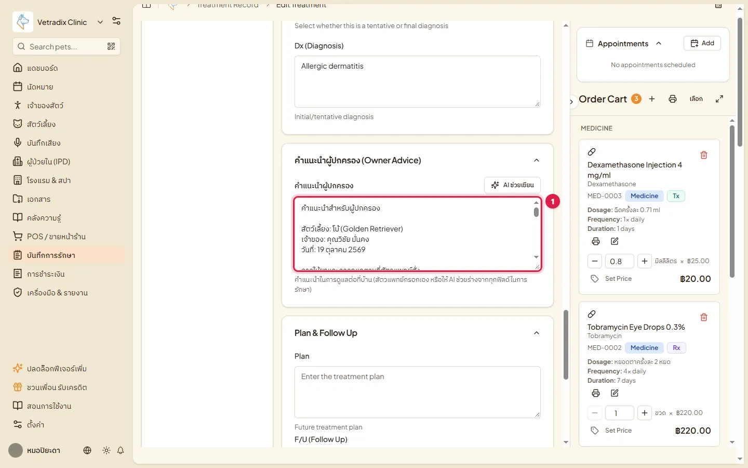This screenshot has width=748, height=468.
Task: Increase the Dexamethasone quantity
Action: pyautogui.click(x=644, y=261)
